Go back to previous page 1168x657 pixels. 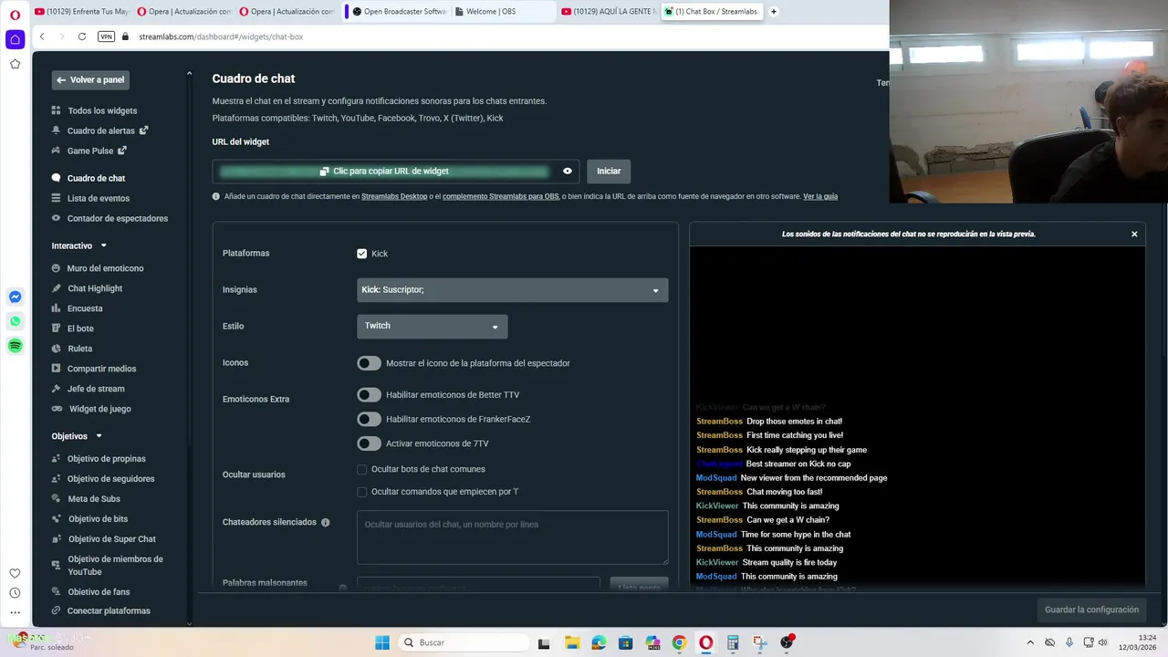tap(42, 36)
